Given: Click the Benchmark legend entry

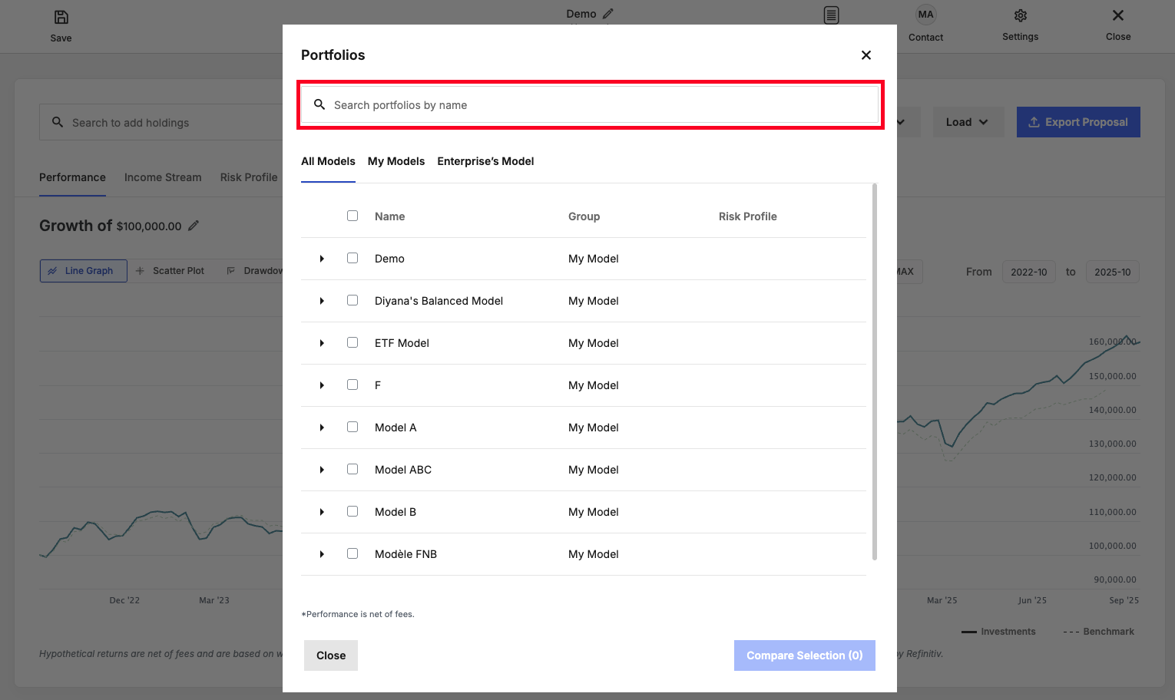Looking at the screenshot, I should [x=1099, y=632].
